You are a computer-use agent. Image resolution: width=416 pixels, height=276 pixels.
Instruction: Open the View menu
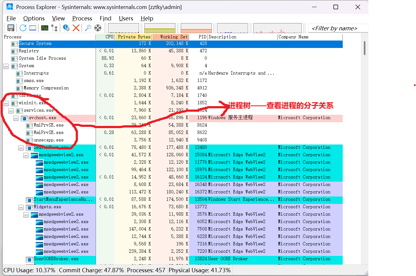[58, 19]
